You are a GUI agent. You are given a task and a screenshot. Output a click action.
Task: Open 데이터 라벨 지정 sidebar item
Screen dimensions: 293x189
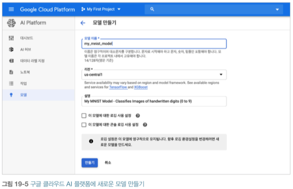pos(39,61)
